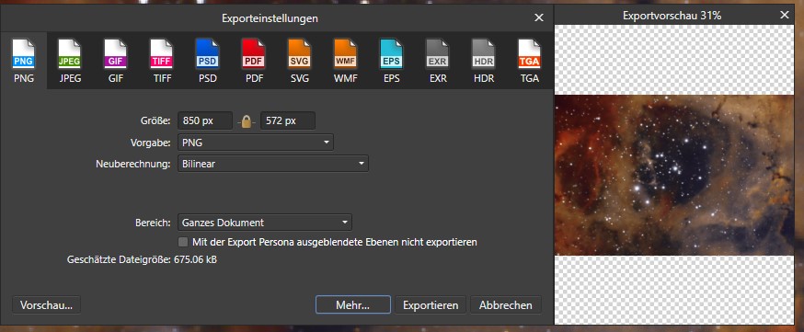804x332 pixels.
Task: Click the 'Größe:' label
Action: 155,120
